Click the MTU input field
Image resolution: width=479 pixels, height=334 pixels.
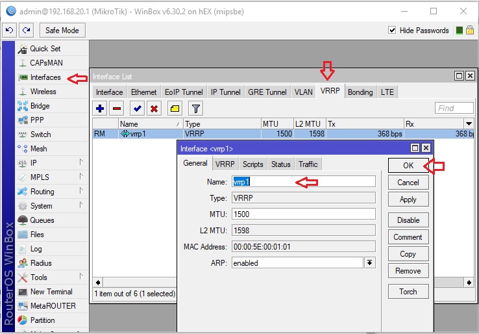click(303, 214)
